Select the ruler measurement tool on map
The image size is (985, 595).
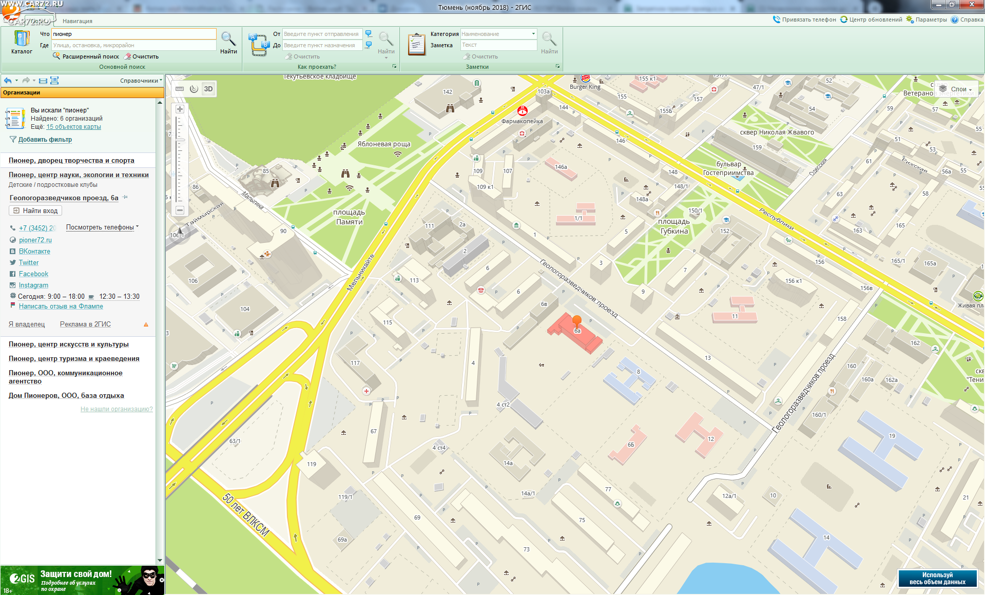[x=180, y=89]
